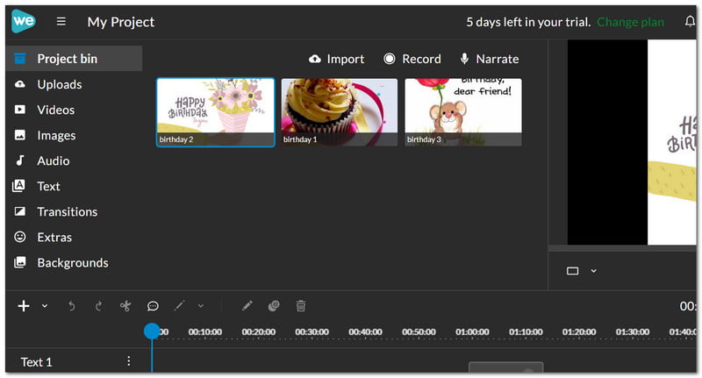The width and height of the screenshot is (702, 378).
Task: Open the Text section
Action: 48,186
